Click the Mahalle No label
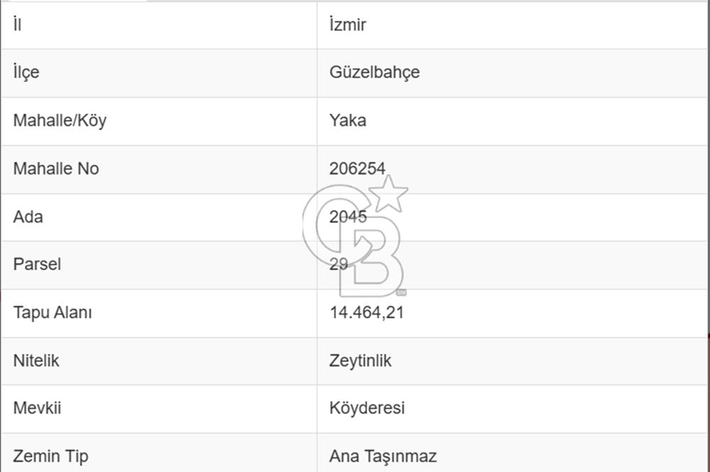 coord(56,168)
